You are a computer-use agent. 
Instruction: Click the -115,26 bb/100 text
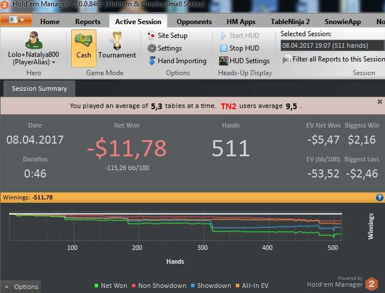click(x=127, y=168)
